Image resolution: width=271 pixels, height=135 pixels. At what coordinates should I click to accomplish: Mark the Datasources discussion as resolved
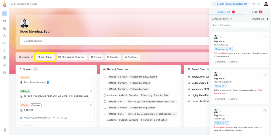tap(265, 37)
